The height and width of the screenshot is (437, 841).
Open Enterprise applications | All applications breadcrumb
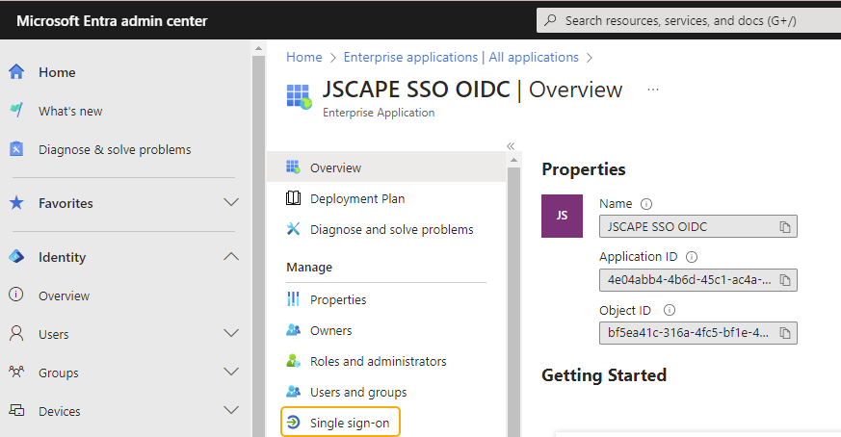click(x=460, y=57)
